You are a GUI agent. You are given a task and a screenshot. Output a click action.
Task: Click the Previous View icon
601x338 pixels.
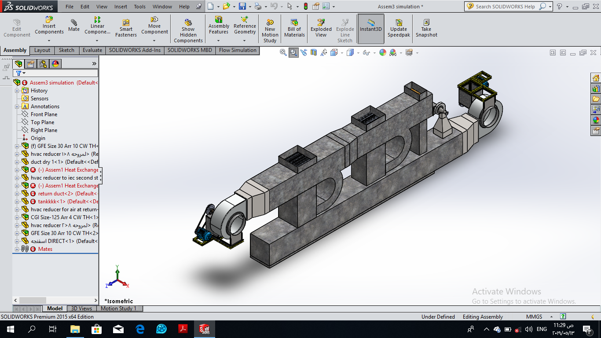(304, 52)
